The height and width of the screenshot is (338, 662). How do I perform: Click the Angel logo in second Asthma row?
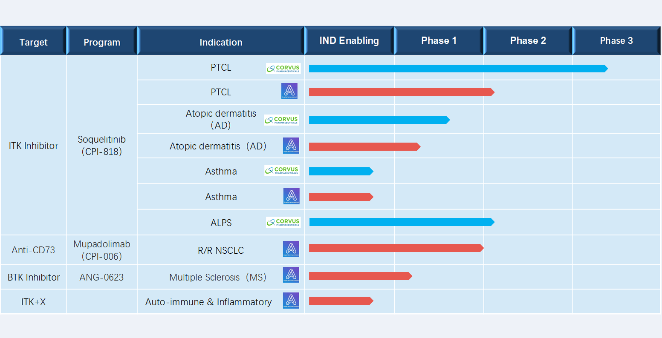point(292,196)
